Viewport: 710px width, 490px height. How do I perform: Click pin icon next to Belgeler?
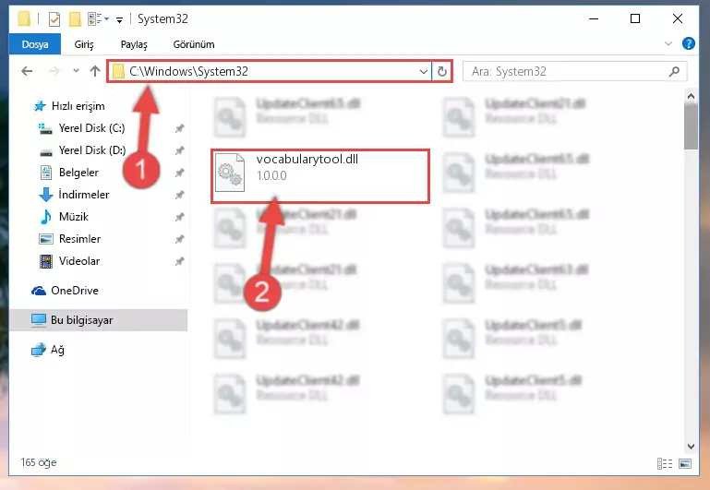[x=180, y=173]
